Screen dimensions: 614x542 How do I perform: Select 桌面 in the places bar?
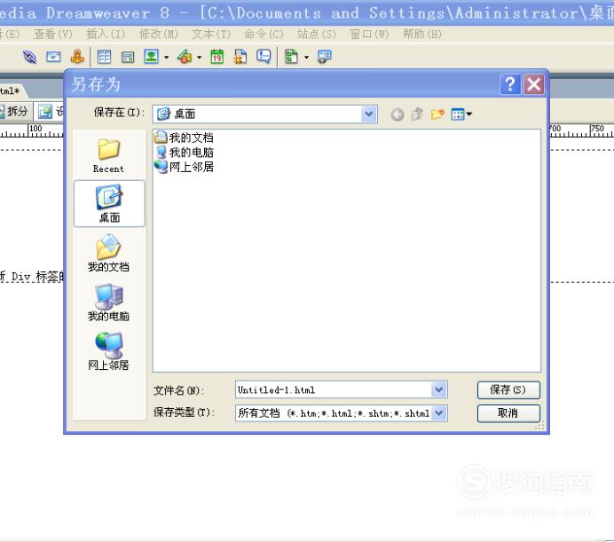[x=109, y=204]
